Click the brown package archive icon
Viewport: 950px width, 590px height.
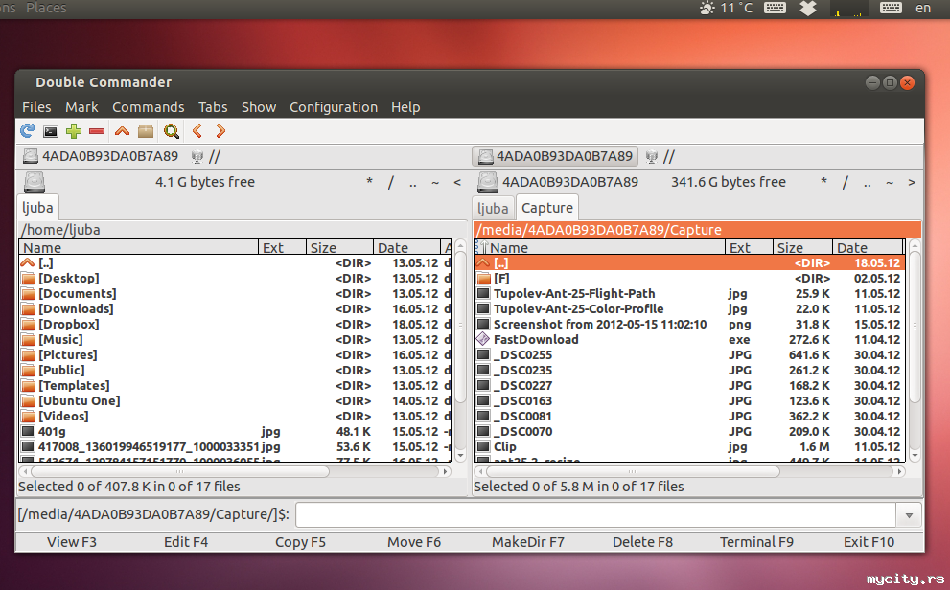pyautogui.click(x=146, y=130)
